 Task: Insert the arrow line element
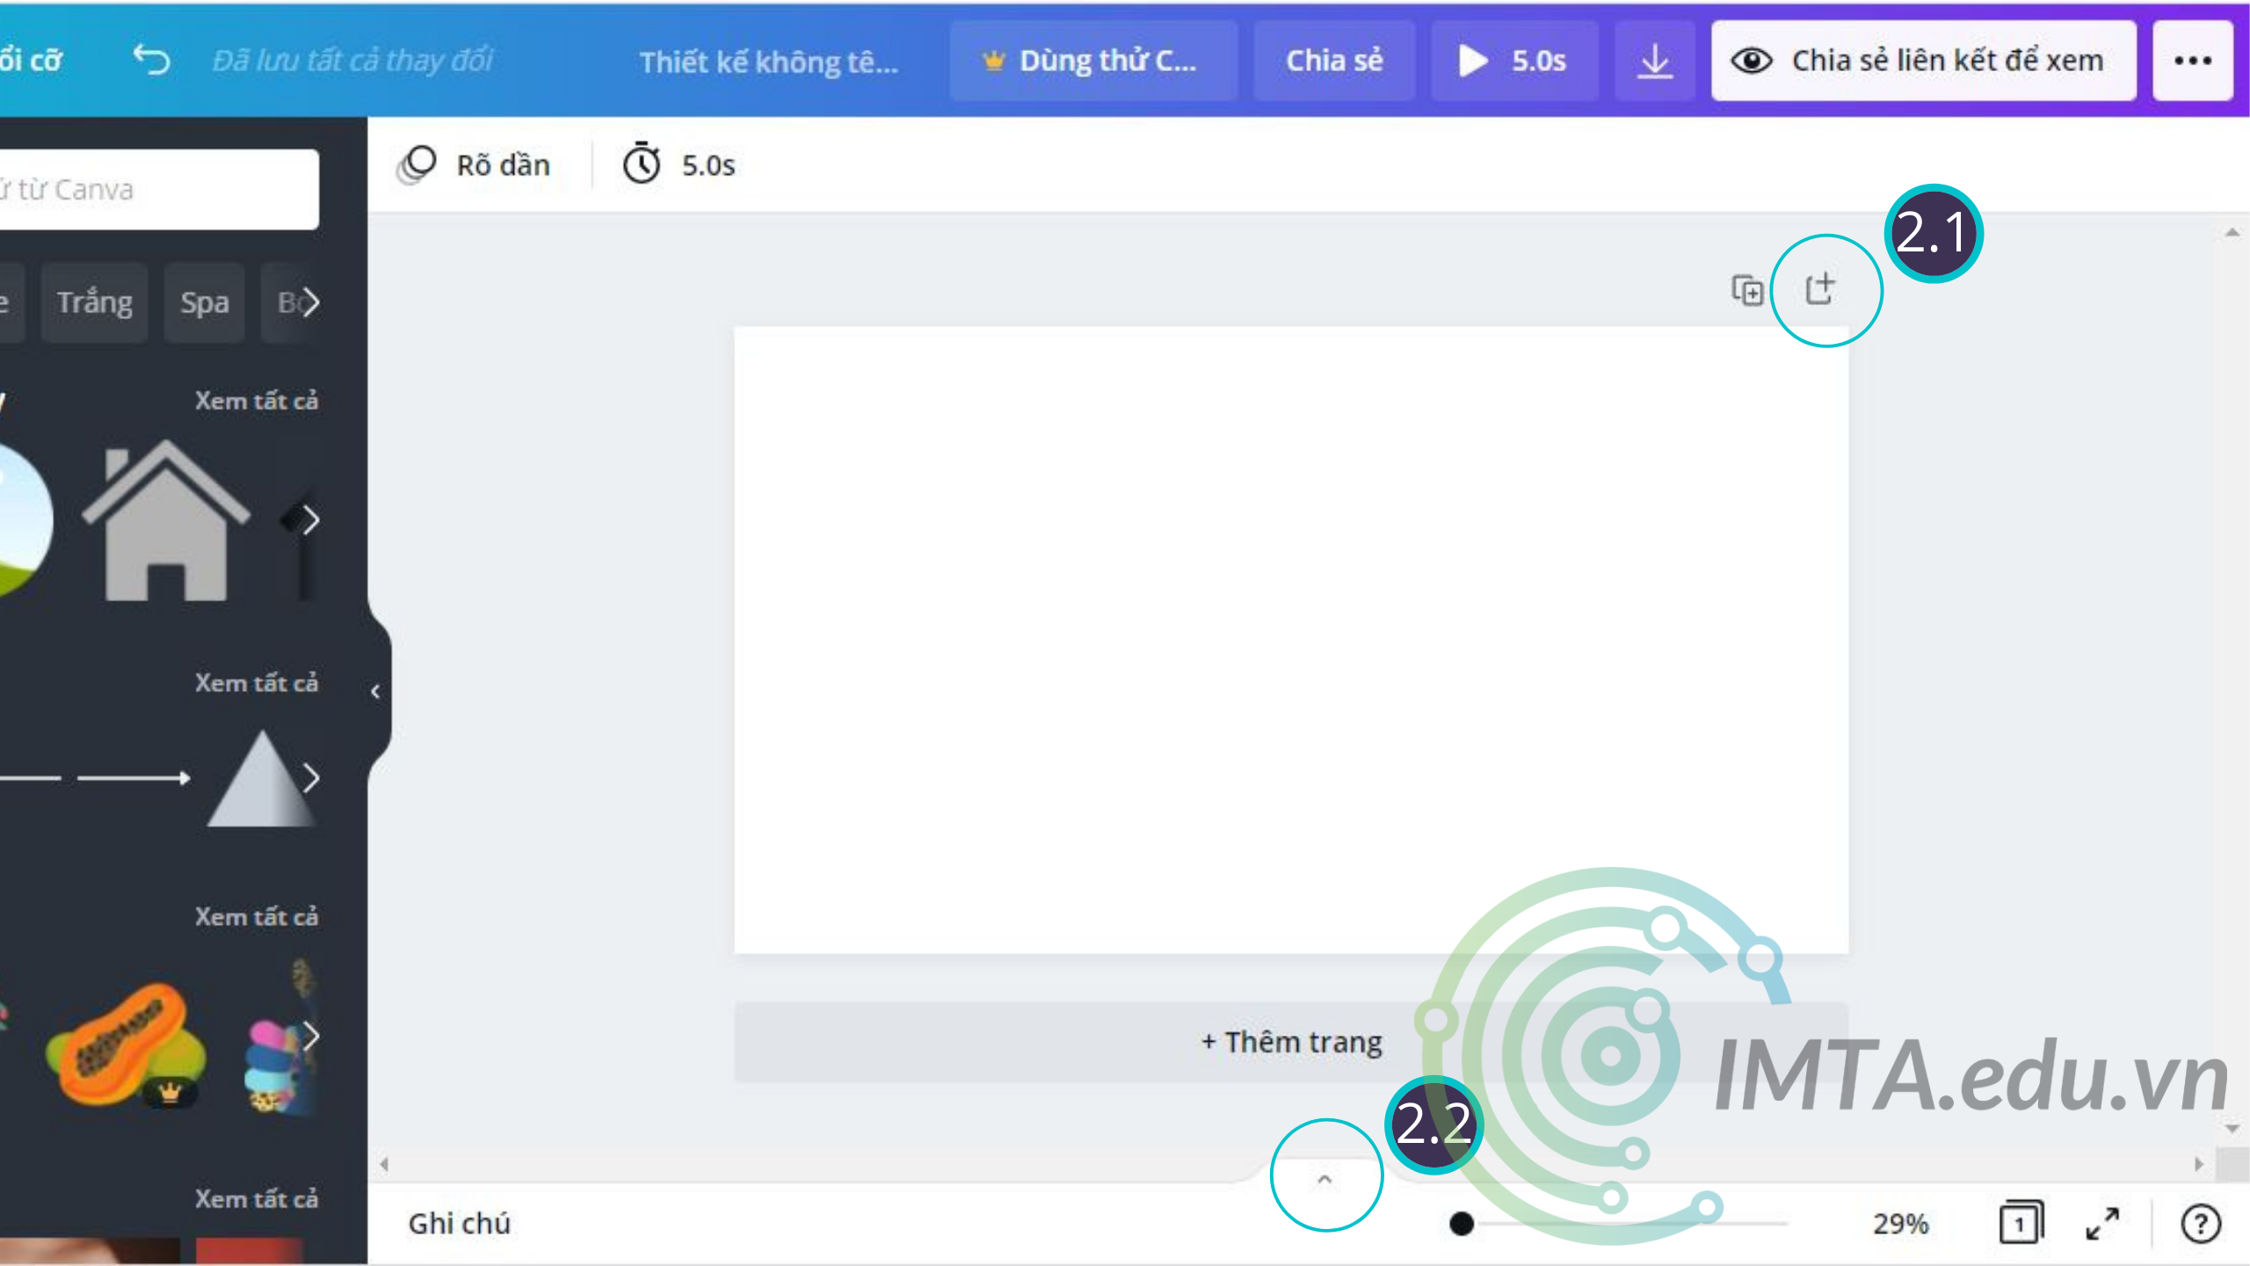pos(134,778)
